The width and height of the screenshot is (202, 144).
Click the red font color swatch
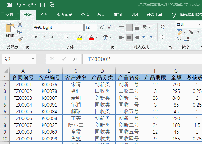[91, 37]
